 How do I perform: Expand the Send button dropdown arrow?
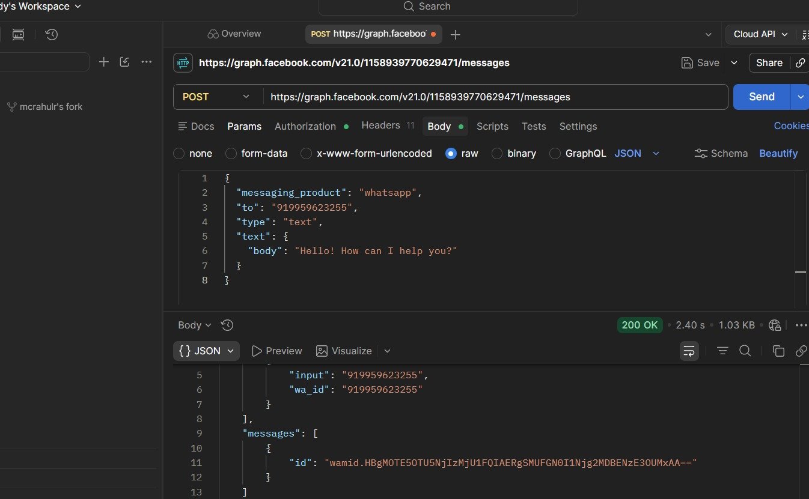click(800, 97)
